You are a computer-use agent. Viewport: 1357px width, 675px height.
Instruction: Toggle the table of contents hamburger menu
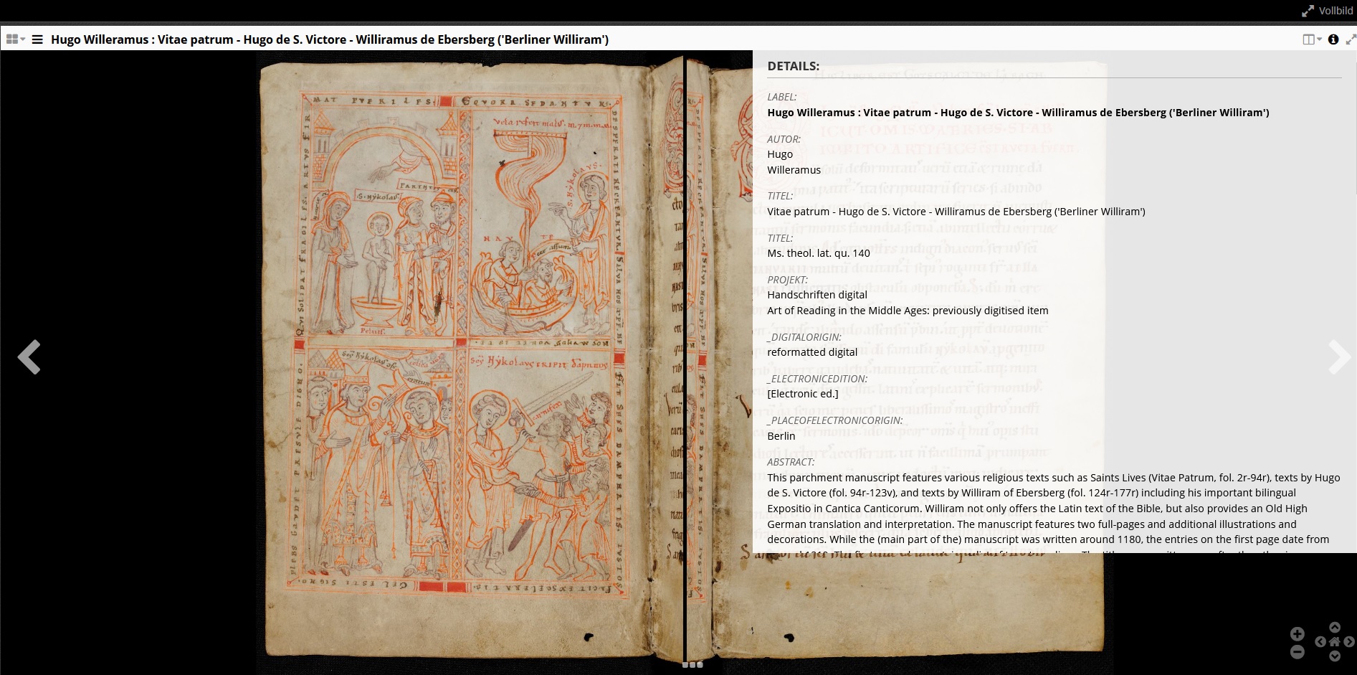(37, 39)
